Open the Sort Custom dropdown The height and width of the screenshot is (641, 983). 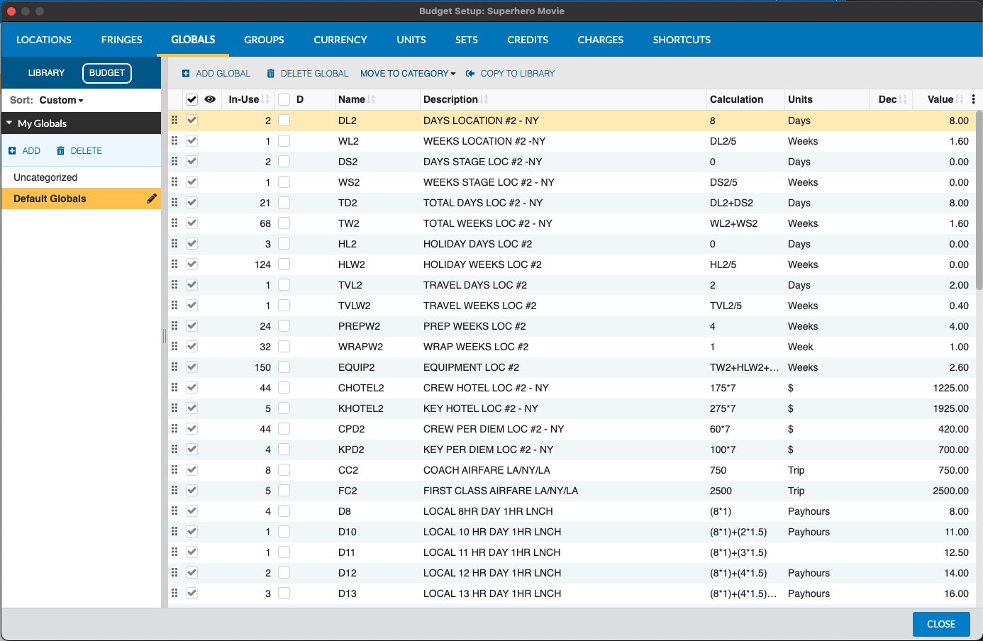pos(61,101)
